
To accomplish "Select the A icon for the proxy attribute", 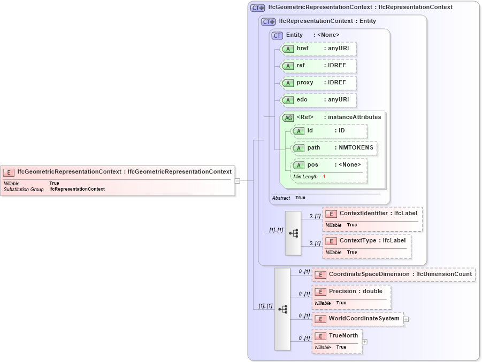I will pos(288,83).
